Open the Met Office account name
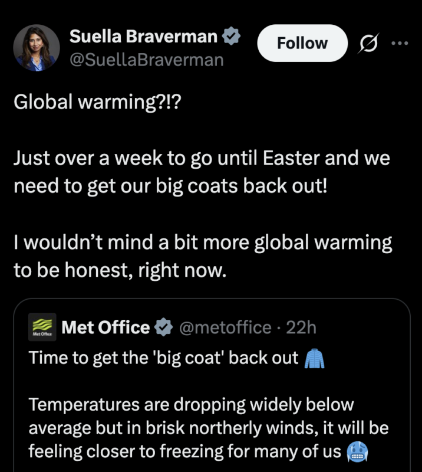Screen dimensions: 422x472 (105, 327)
